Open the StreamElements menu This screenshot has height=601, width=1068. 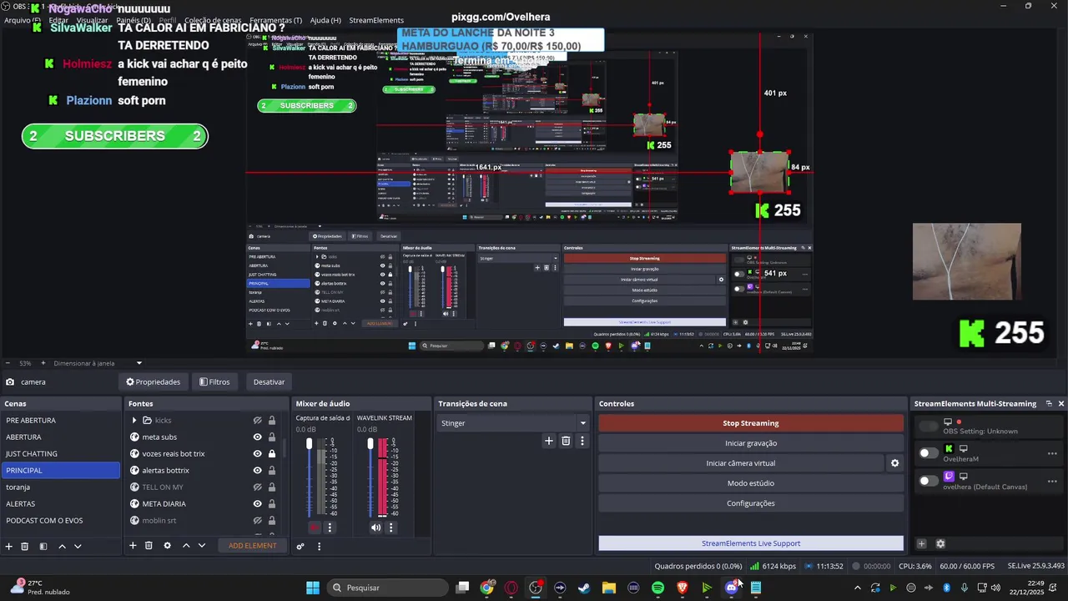(376, 20)
